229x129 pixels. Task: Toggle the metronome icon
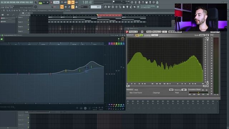(62, 3)
